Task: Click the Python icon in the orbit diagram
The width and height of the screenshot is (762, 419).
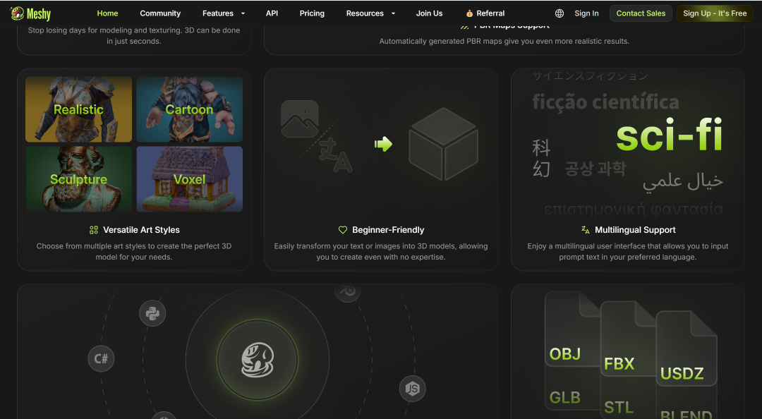Action: coord(152,313)
